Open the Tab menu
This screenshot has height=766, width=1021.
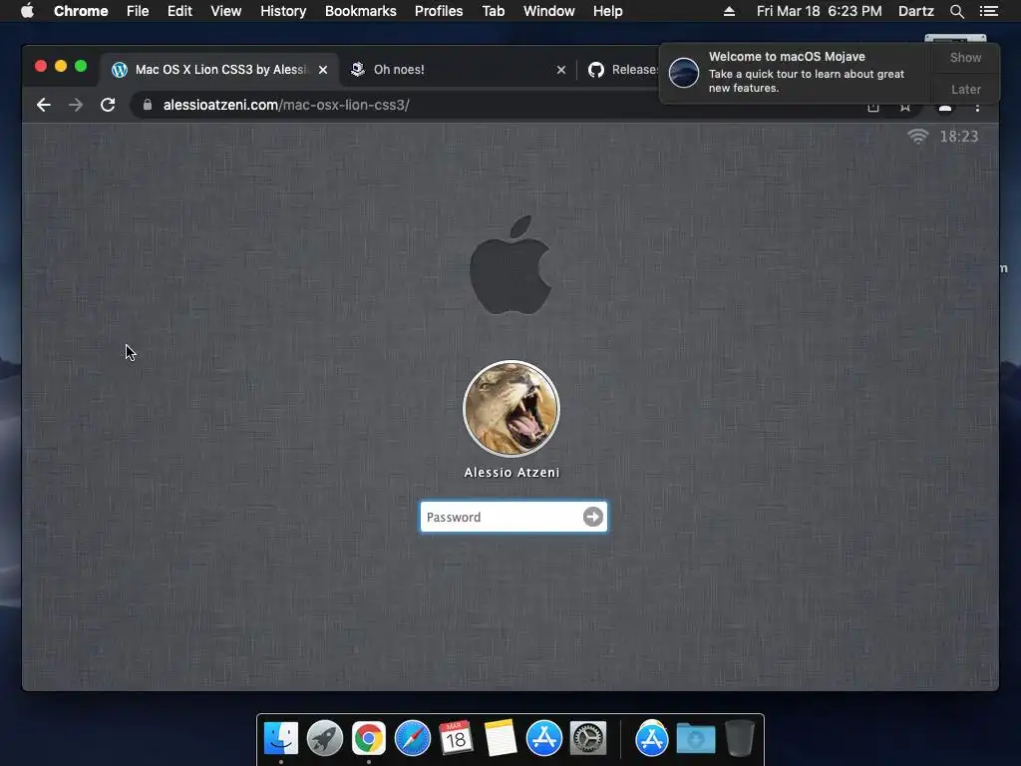coord(494,11)
